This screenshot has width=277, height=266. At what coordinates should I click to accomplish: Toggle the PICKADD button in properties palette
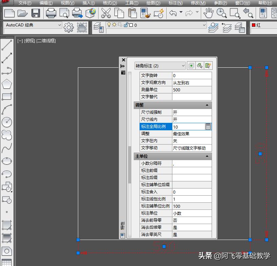point(191,66)
